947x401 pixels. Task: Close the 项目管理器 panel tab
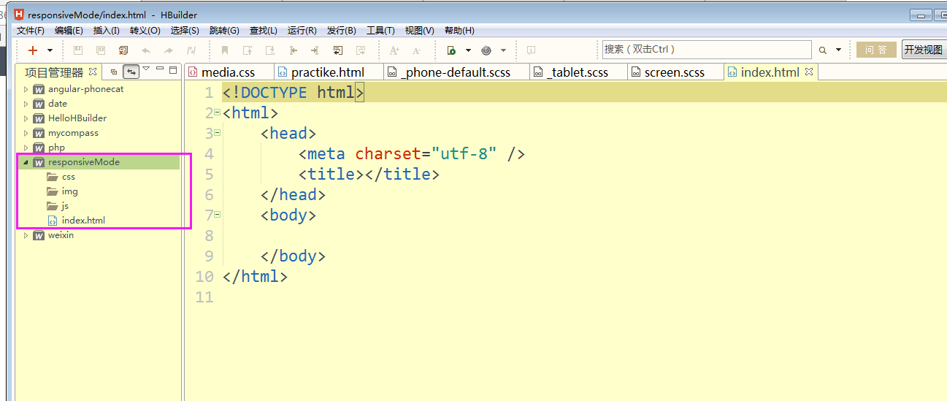tap(93, 72)
